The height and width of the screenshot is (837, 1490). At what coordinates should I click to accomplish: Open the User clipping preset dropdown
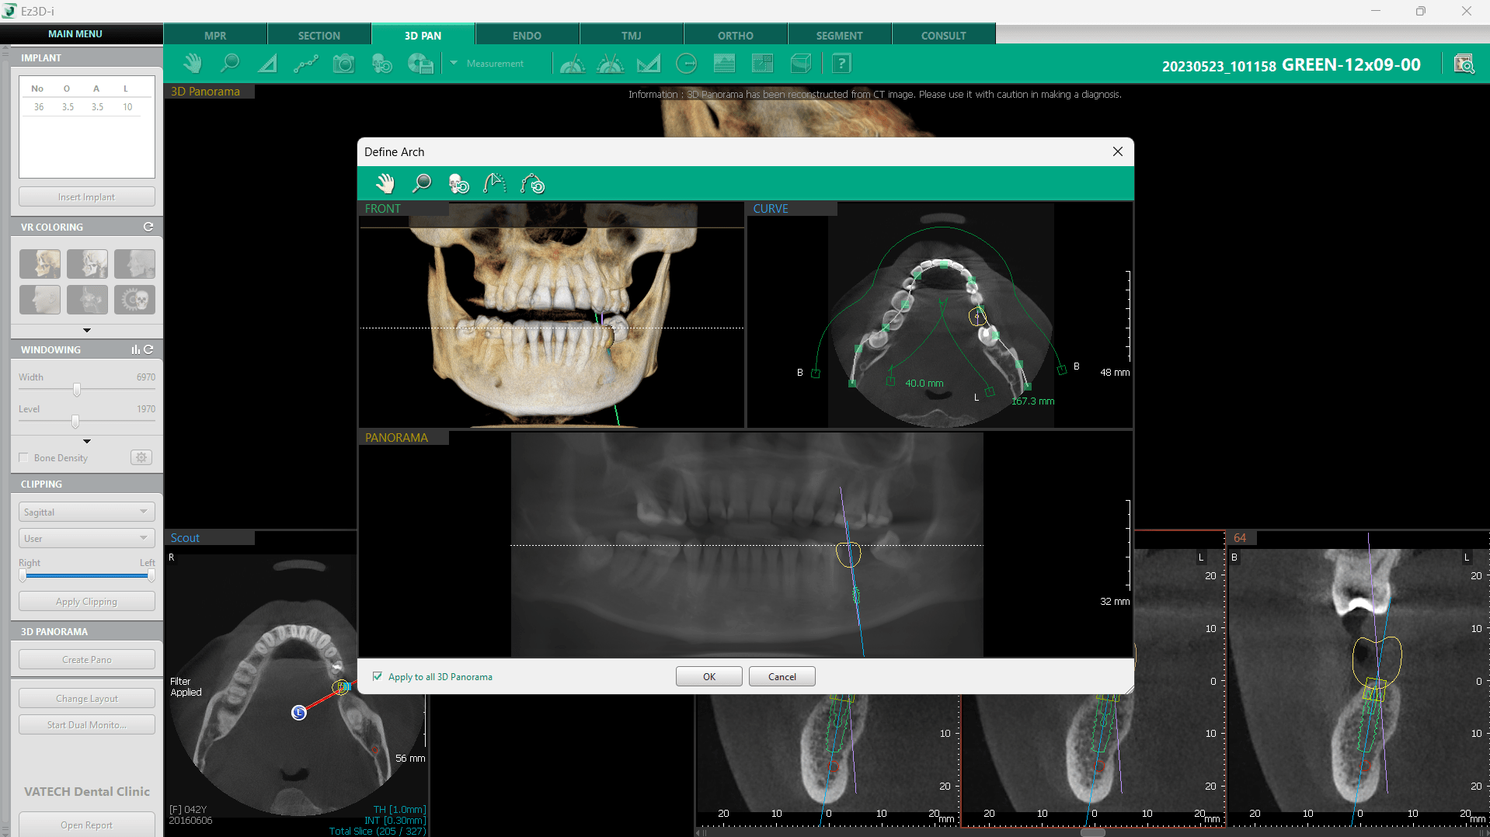pyautogui.click(x=86, y=538)
